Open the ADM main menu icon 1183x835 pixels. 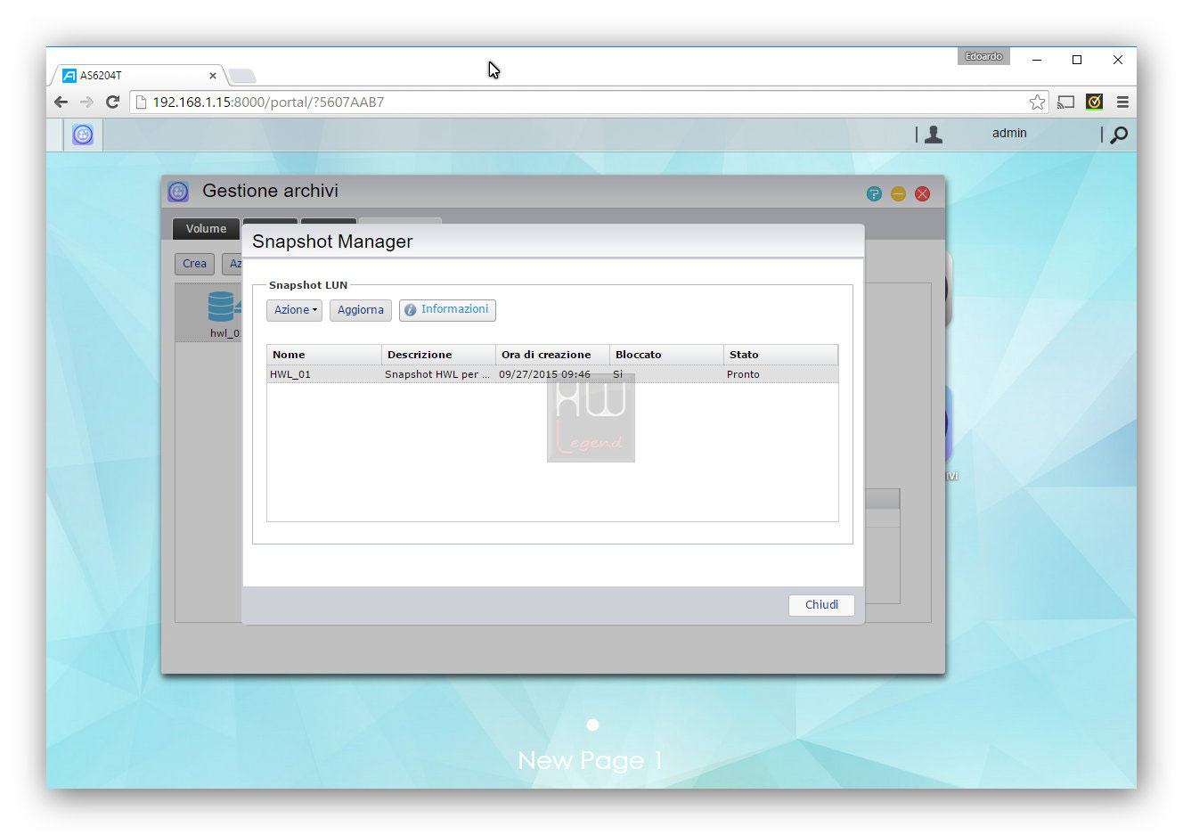(x=83, y=135)
